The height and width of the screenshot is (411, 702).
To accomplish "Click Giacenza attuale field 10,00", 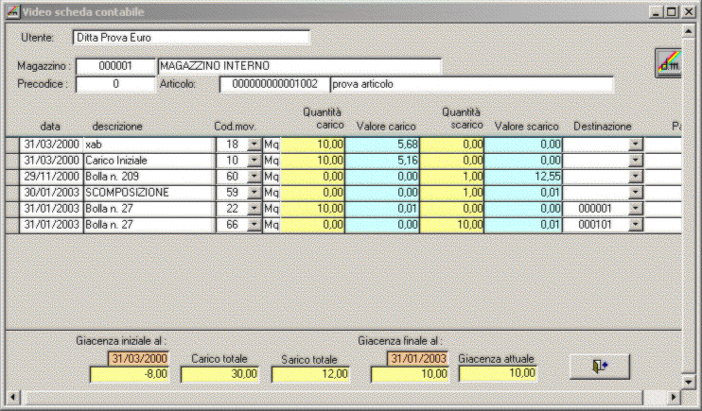I will pyautogui.click(x=498, y=373).
